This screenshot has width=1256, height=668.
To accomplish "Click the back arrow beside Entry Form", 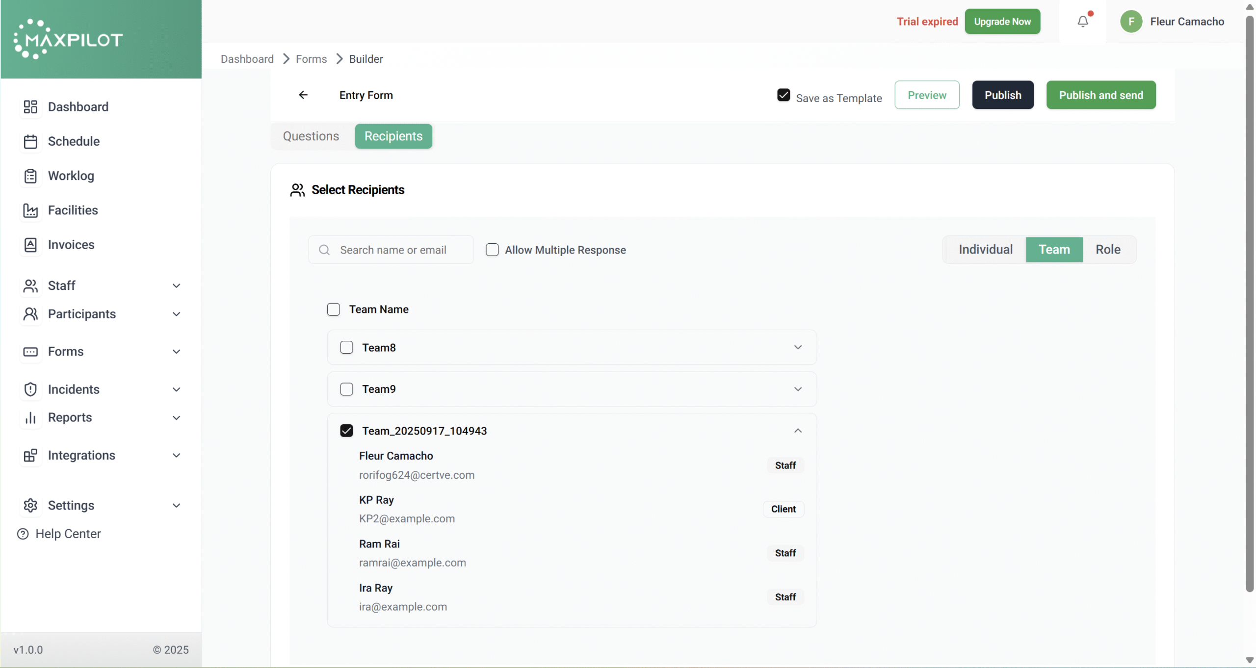I will (303, 95).
